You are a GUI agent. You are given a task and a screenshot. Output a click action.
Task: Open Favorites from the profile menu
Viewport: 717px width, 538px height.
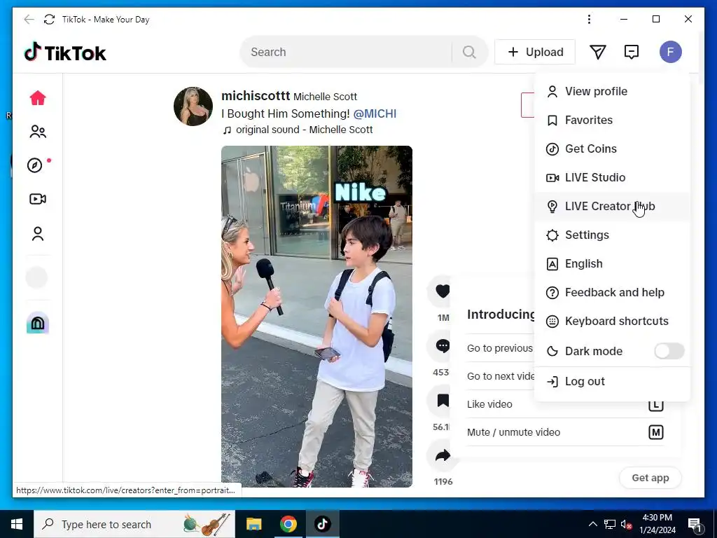pyautogui.click(x=612, y=120)
